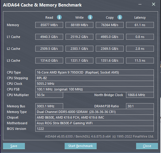Select L2 Cache Copy 2369.5 GB/s
This screenshot has width=161, height=153.
pyautogui.click(x=110, y=49)
